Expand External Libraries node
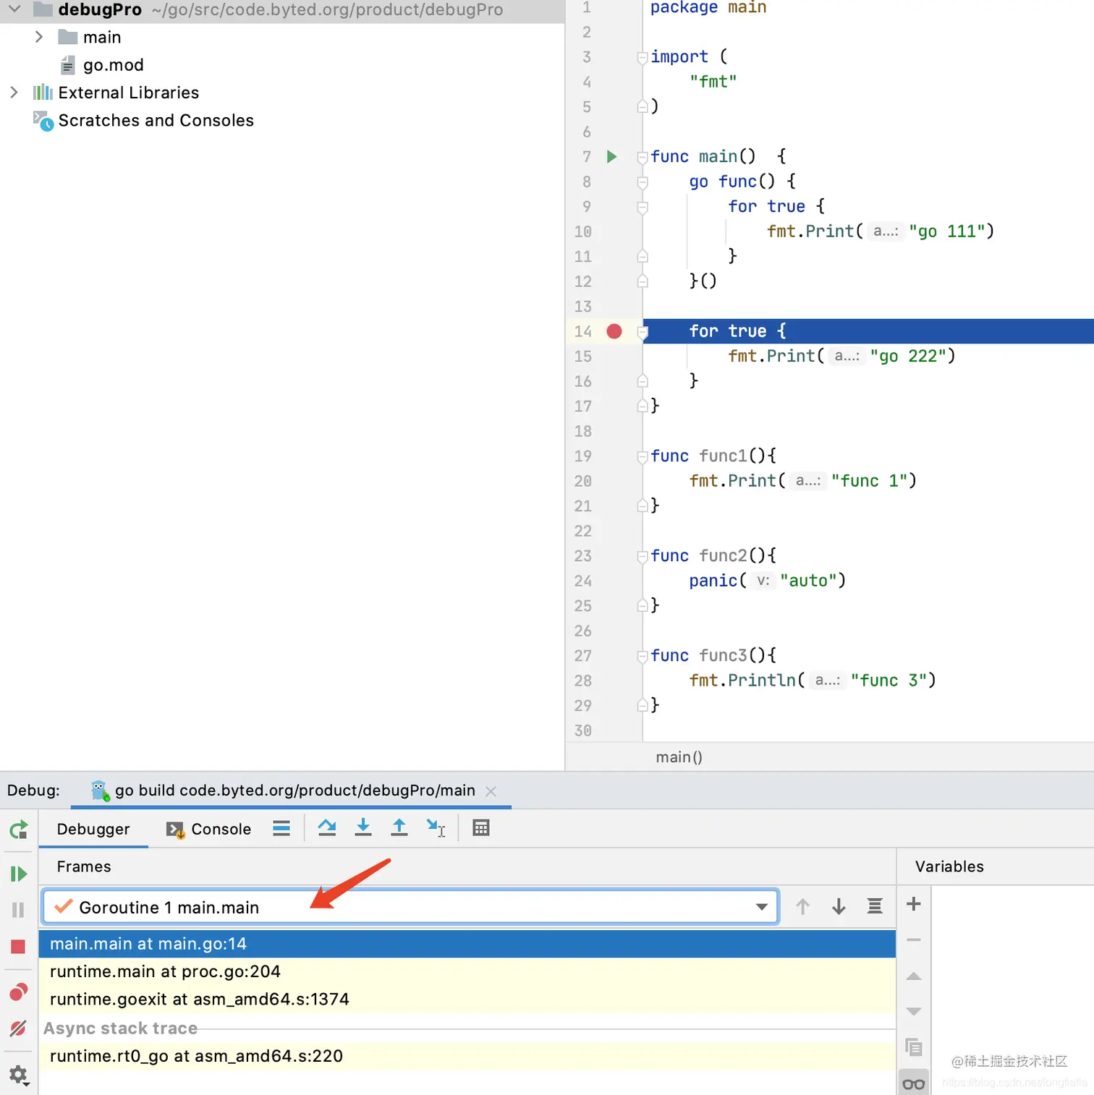 [14, 93]
